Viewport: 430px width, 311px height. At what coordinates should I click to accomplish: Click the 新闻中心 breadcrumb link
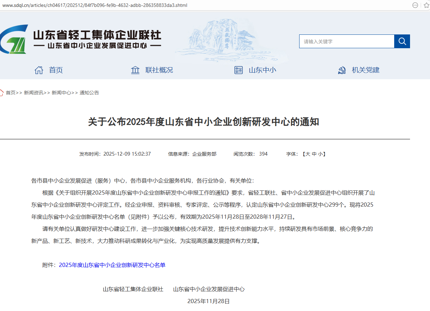[x=61, y=93]
